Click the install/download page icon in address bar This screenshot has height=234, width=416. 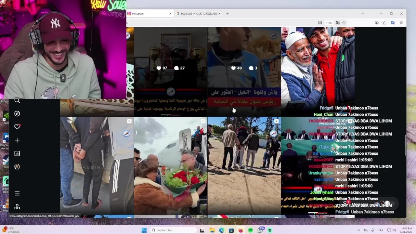[320, 23]
